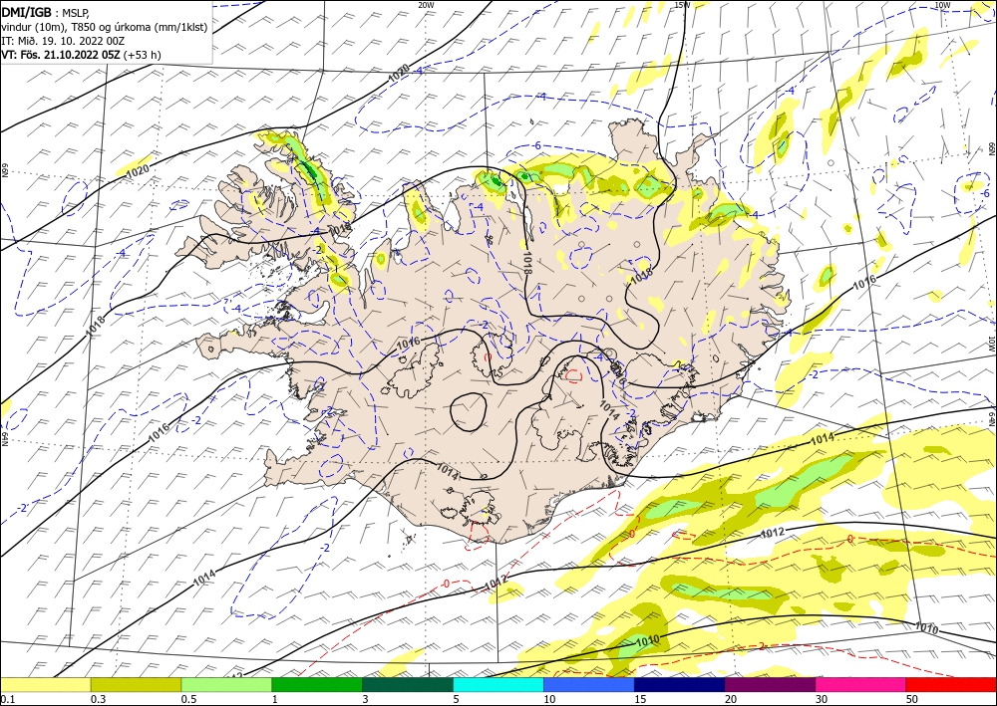Choose the navy 15–20 legend swatch

pyautogui.click(x=680, y=685)
